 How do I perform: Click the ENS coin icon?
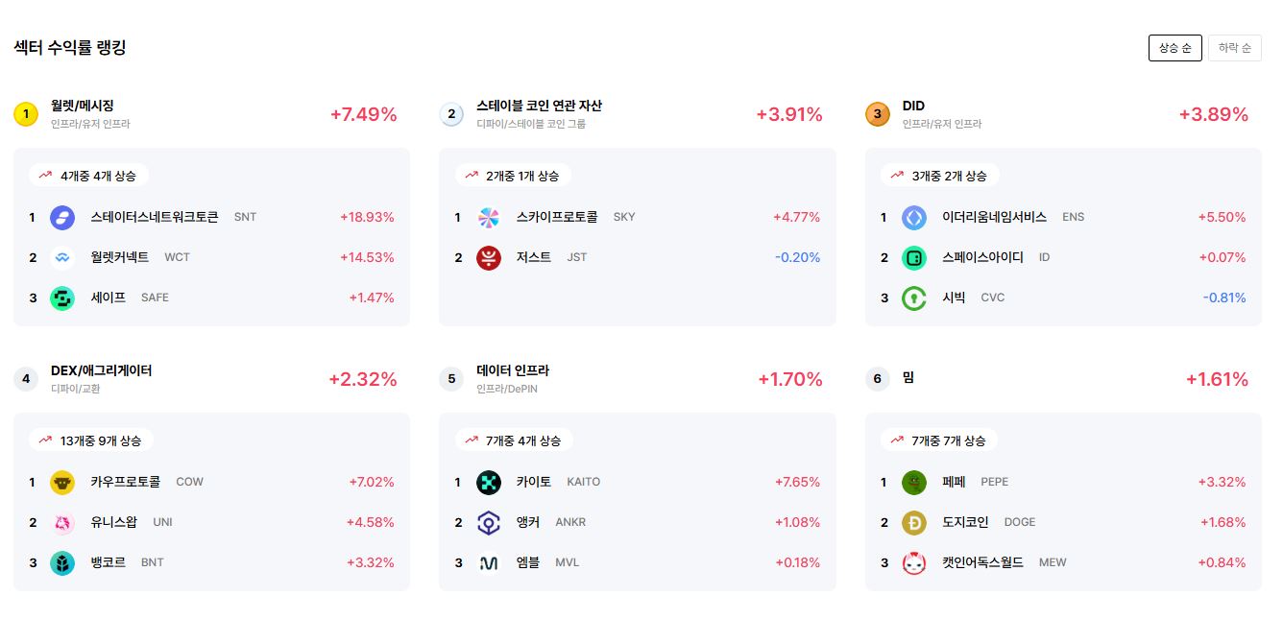point(914,217)
